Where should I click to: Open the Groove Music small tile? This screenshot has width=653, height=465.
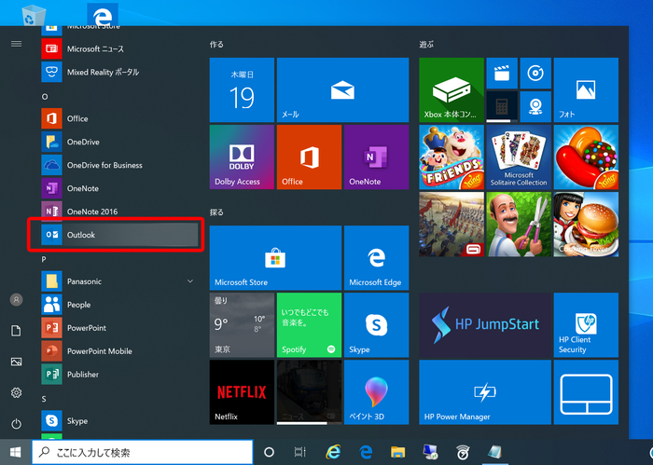(x=535, y=74)
